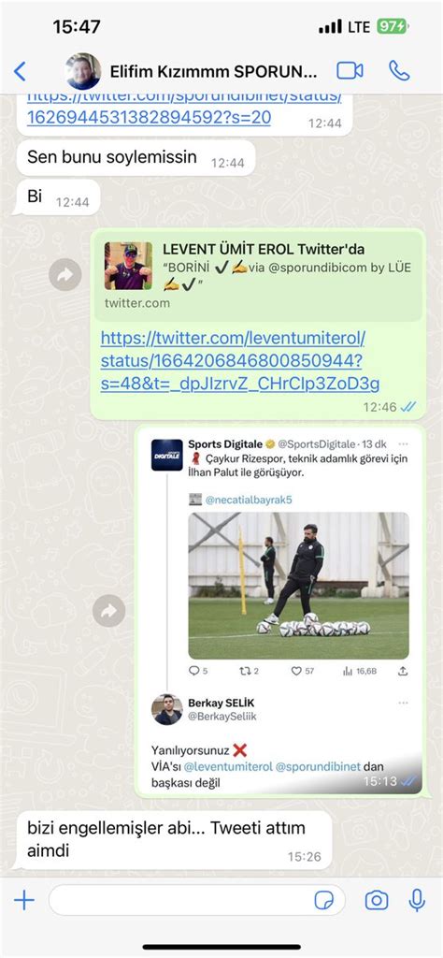The image size is (443, 958).
Task: Tap the back arrow to leave chat
Action: pos(21,71)
